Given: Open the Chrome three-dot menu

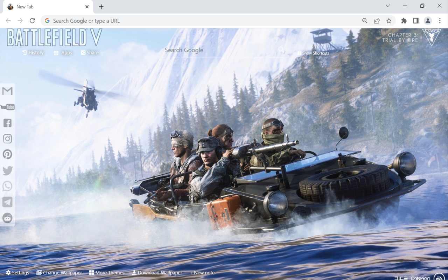Looking at the screenshot, I should tap(440, 21).
